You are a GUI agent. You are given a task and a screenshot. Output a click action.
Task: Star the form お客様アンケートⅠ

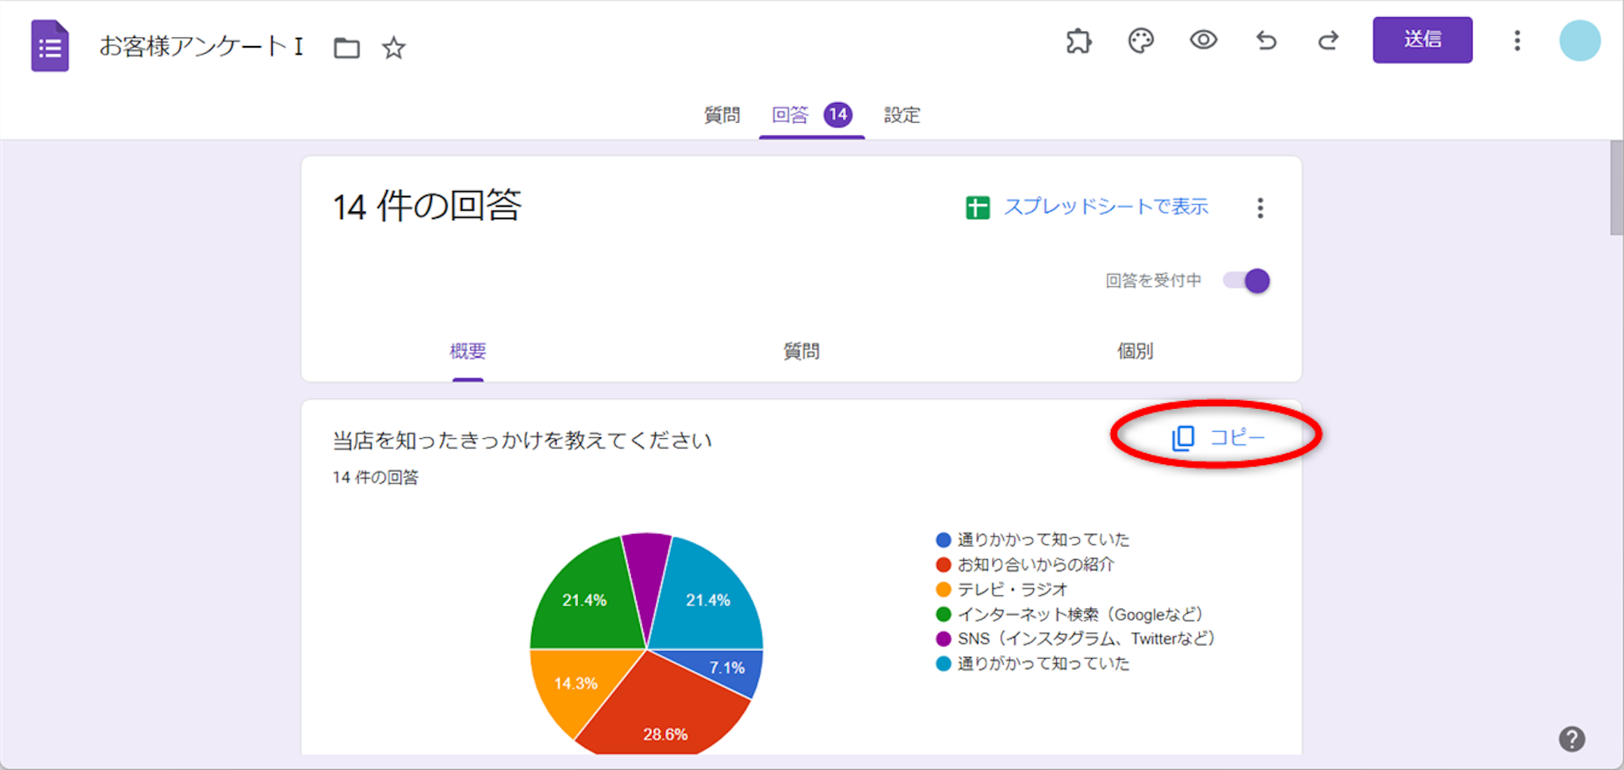point(393,48)
